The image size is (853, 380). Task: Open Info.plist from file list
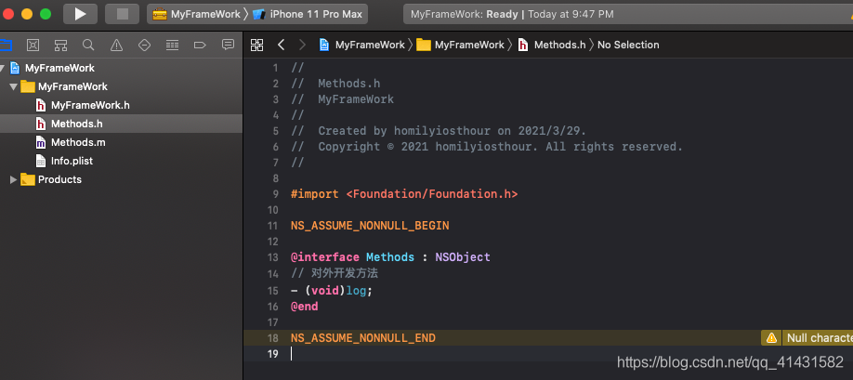pyautogui.click(x=72, y=161)
